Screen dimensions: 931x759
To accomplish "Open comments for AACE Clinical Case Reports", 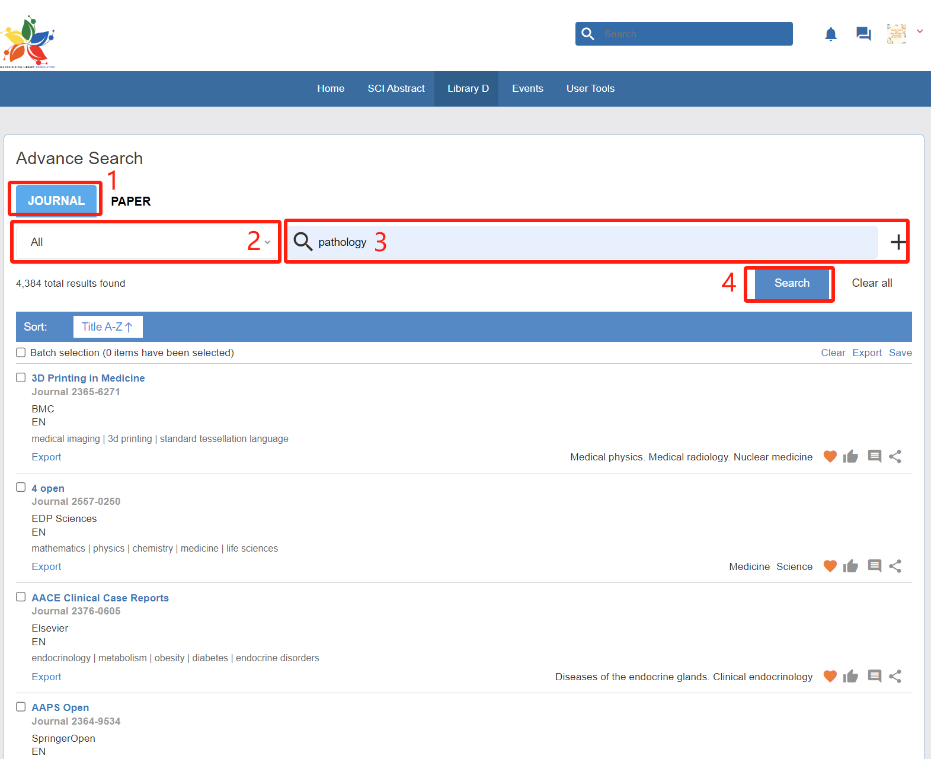I will click(x=874, y=676).
